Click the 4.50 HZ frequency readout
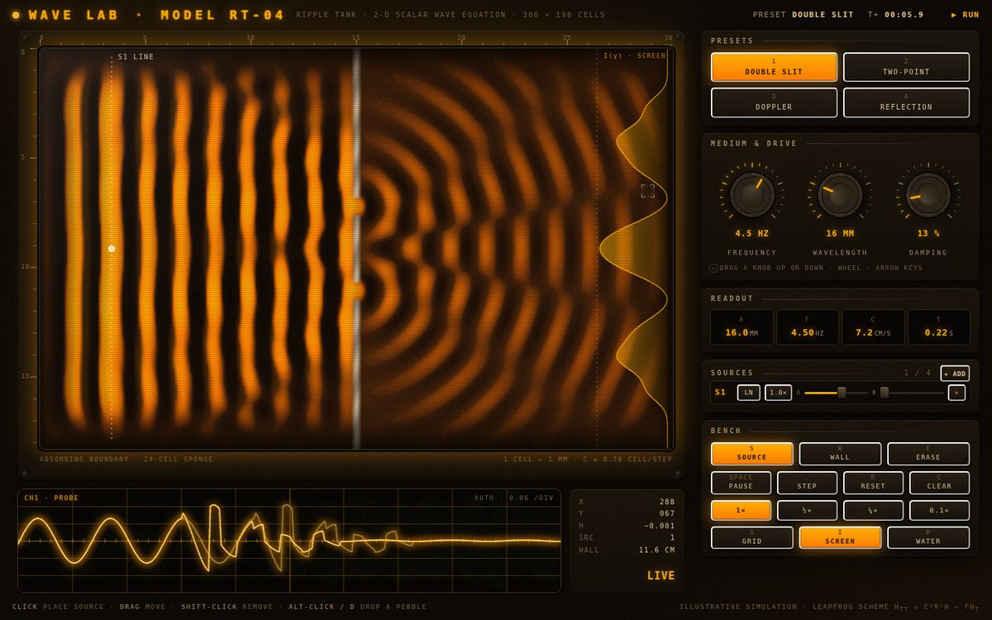 coord(807,327)
